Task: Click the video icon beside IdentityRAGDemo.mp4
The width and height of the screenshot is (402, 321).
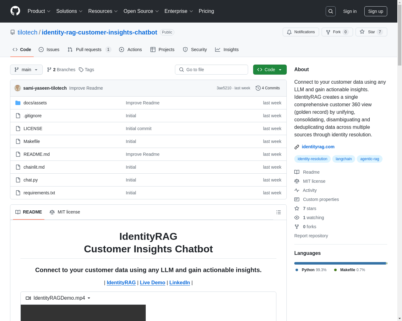Action: tap(28, 298)
